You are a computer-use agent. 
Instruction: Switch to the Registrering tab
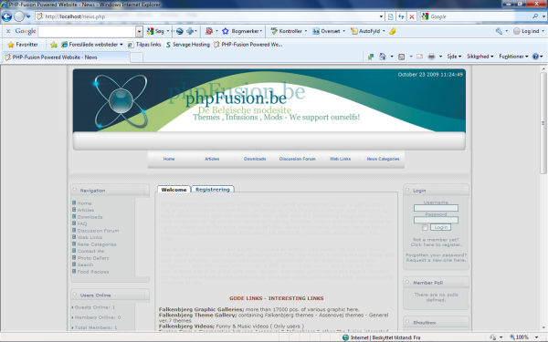[213, 190]
